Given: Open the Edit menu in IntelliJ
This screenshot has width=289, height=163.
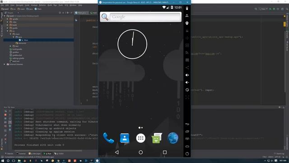Looking at the screenshot, I should click(x=7, y=5).
